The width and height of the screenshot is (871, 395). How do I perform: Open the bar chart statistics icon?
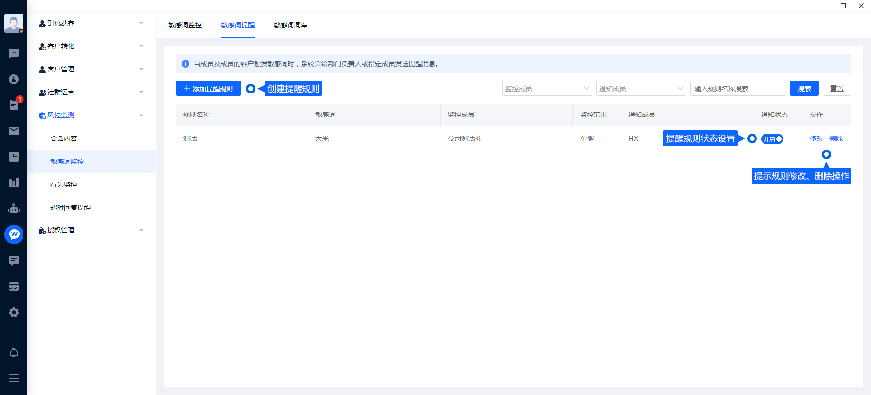click(14, 183)
